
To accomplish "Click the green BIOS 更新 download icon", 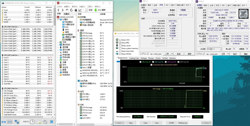I will point(96,10).
